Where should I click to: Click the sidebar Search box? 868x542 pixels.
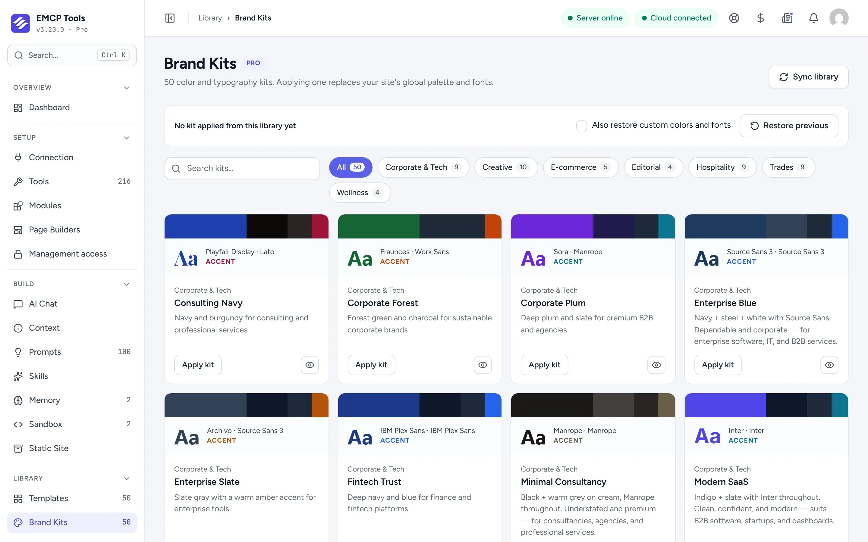pos(72,55)
